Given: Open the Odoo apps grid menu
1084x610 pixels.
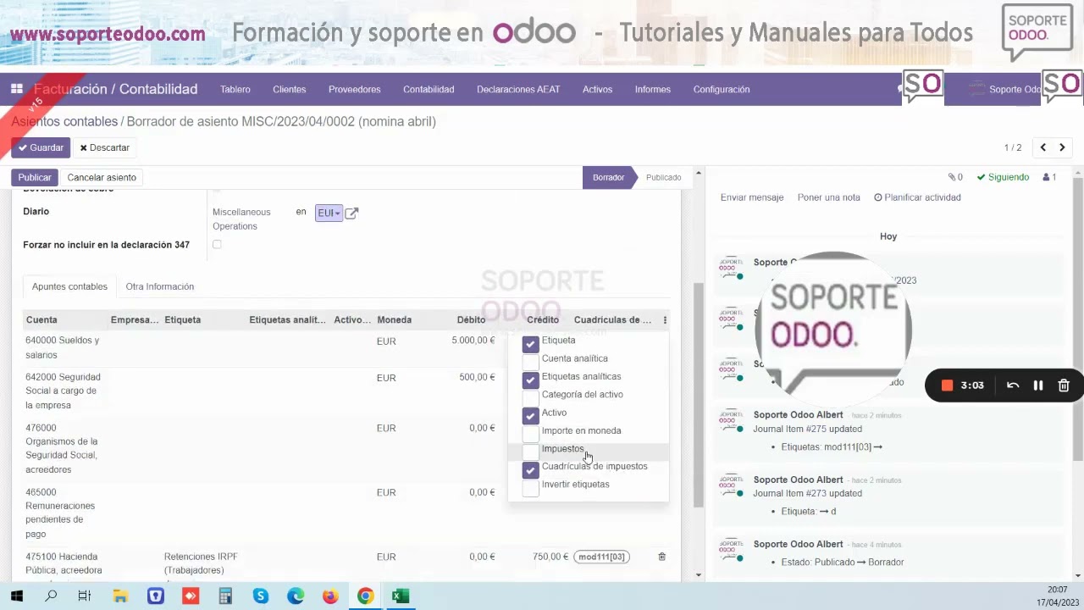Looking at the screenshot, I should pos(16,89).
